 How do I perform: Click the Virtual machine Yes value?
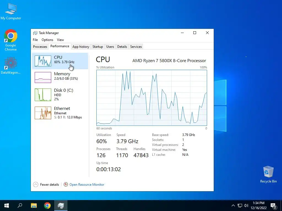point(185,150)
